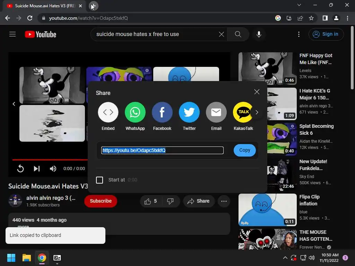Show hidden system tray icons
This screenshot has width=355, height=266.
[285, 258]
